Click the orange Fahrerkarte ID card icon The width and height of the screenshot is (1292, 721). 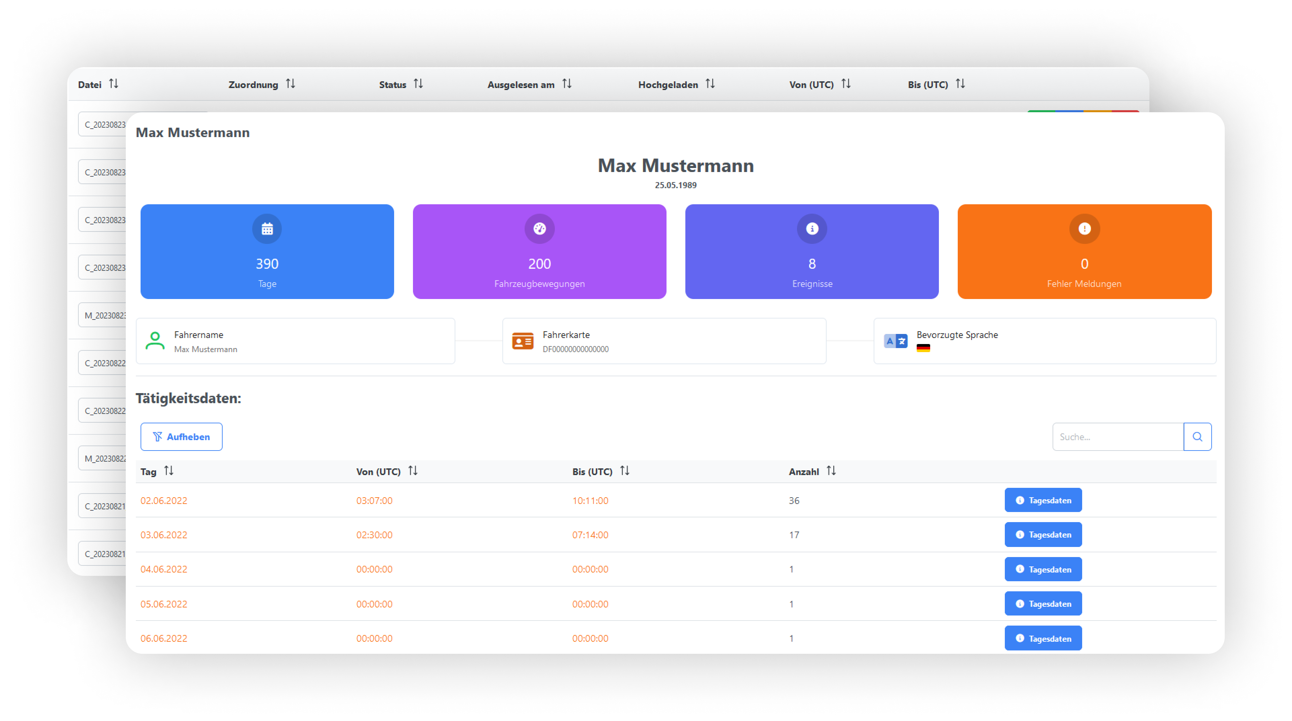(522, 341)
